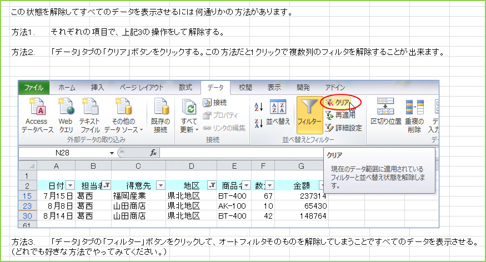Click the Web query icon
The height and width of the screenshot is (262, 486).
[66, 115]
